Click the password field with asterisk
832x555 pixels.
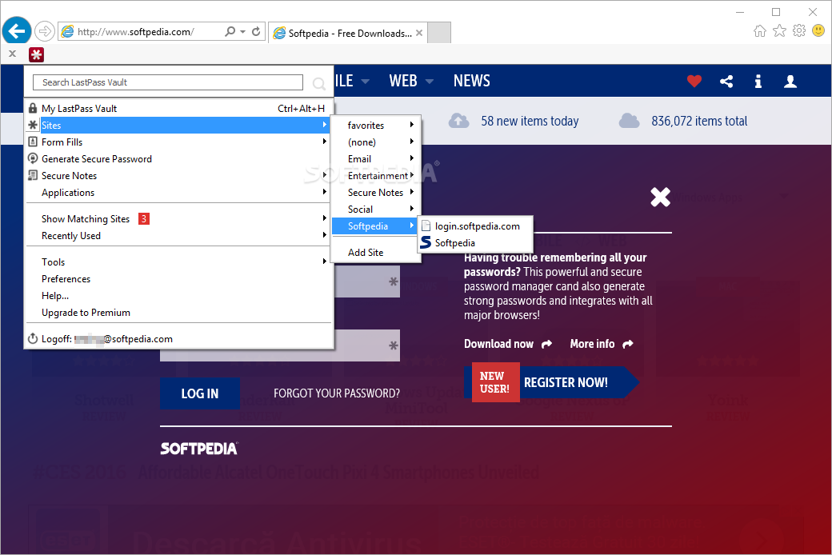pyautogui.click(x=280, y=345)
